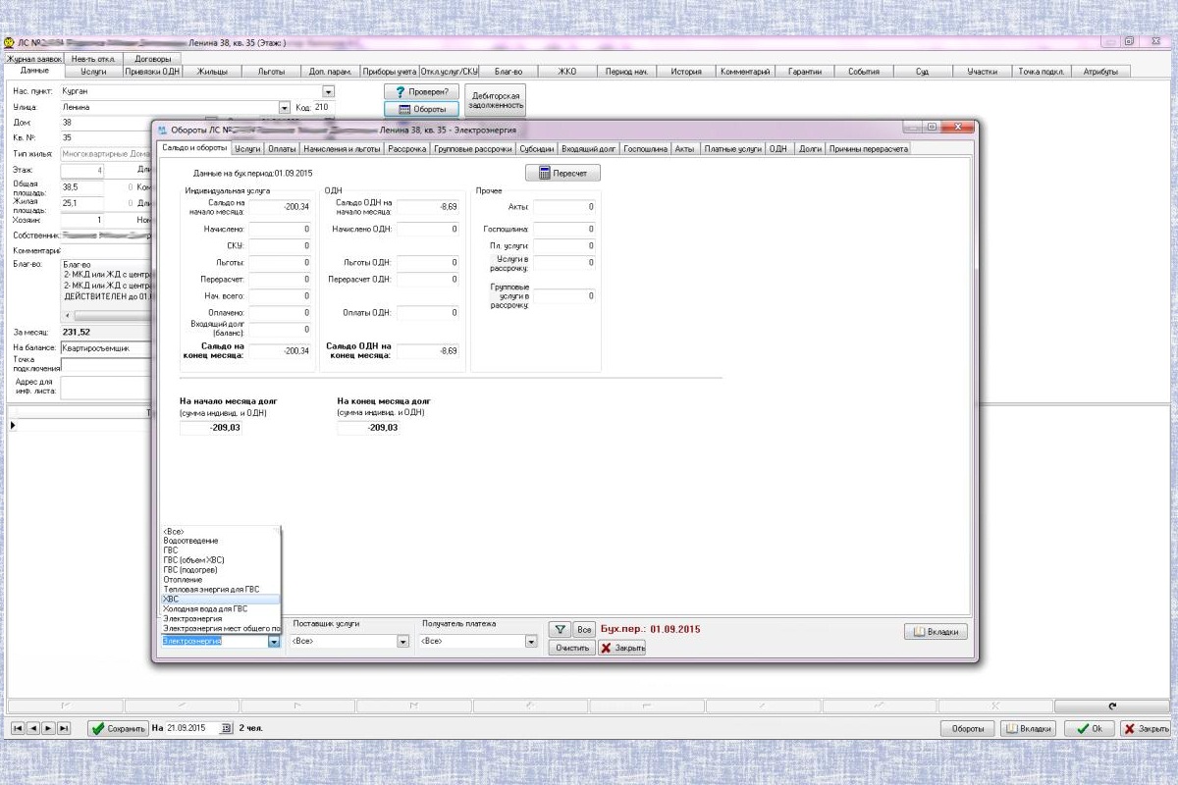This screenshot has height=785, width=1178.
Task: Open the Входящий долг tab
Action: click(x=589, y=149)
